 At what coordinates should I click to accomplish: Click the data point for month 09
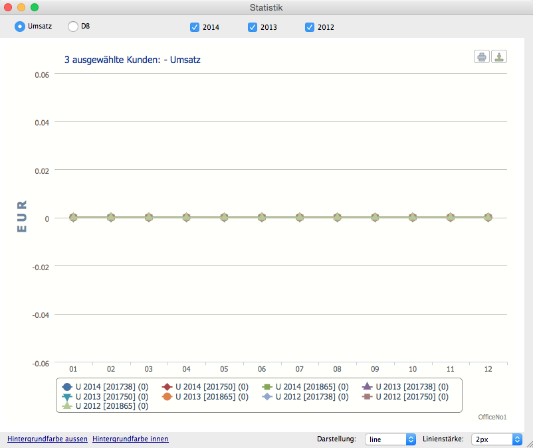click(375, 217)
